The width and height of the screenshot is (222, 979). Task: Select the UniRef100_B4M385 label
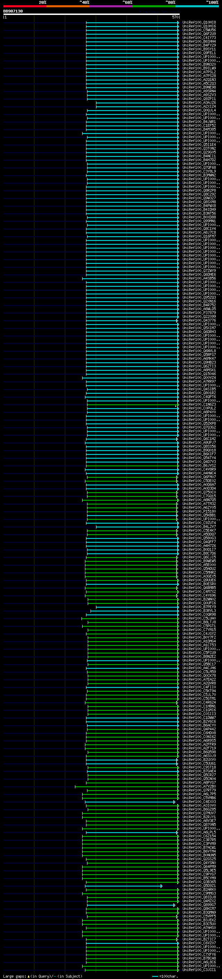point(199,129)
